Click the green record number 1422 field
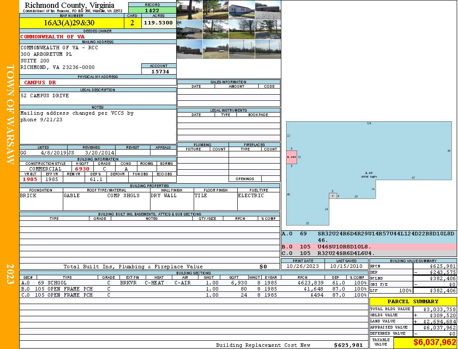This screenshot has width=458, height=349. click(152, 10)
